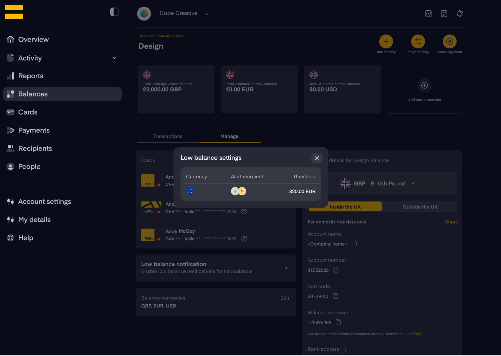
Task: Reveal details of card ending 3425
Action: (244, 239)
